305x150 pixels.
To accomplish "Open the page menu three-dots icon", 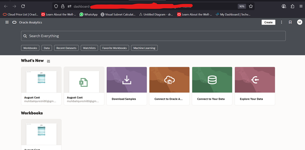I will point(282,22).
